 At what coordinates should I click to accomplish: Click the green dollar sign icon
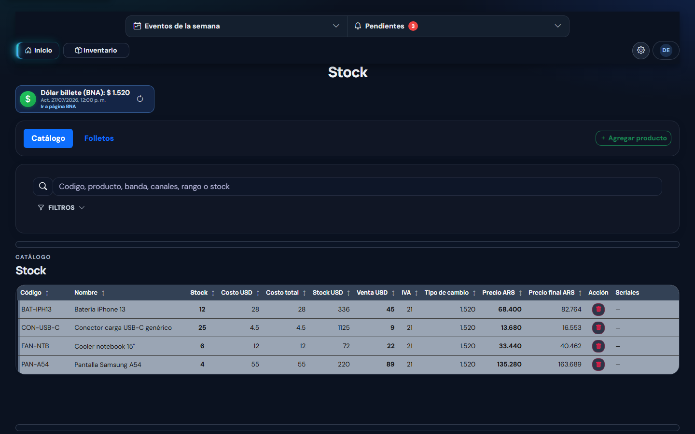(28, 99)
